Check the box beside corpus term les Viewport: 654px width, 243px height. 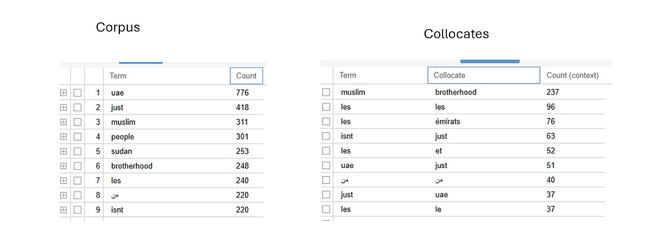(77, 181)
